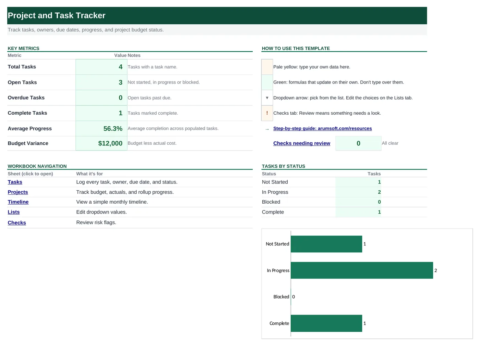Select the Complete Tasks value 1
Screen dimensions: 480x346
click(101, 113)
